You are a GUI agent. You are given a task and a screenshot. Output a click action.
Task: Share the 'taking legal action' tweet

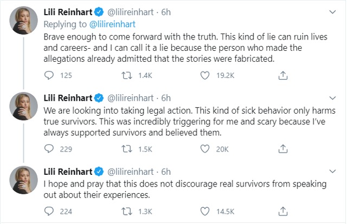283,149
